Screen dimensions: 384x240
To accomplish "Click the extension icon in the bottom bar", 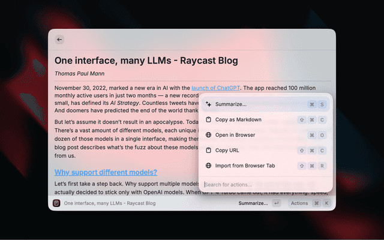I will (x=56, y=203).
